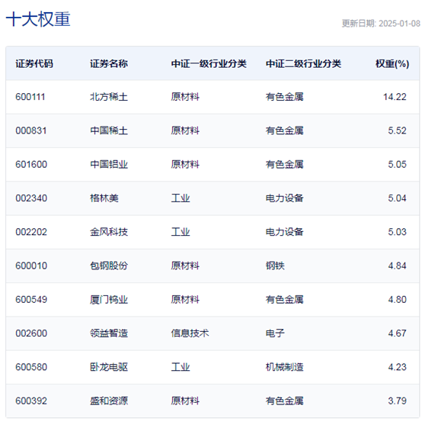Click the weight value 5.03
This screenshot has height=425, width=422.
point(397,232)
